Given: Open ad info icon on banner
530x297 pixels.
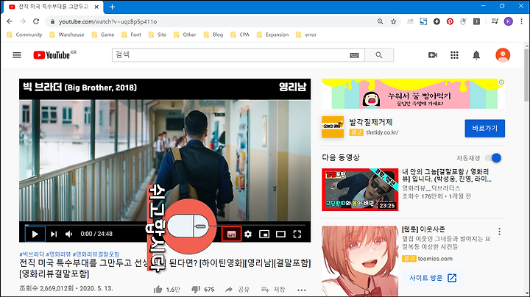Looking at the screenshot, I should coord(501,82).
